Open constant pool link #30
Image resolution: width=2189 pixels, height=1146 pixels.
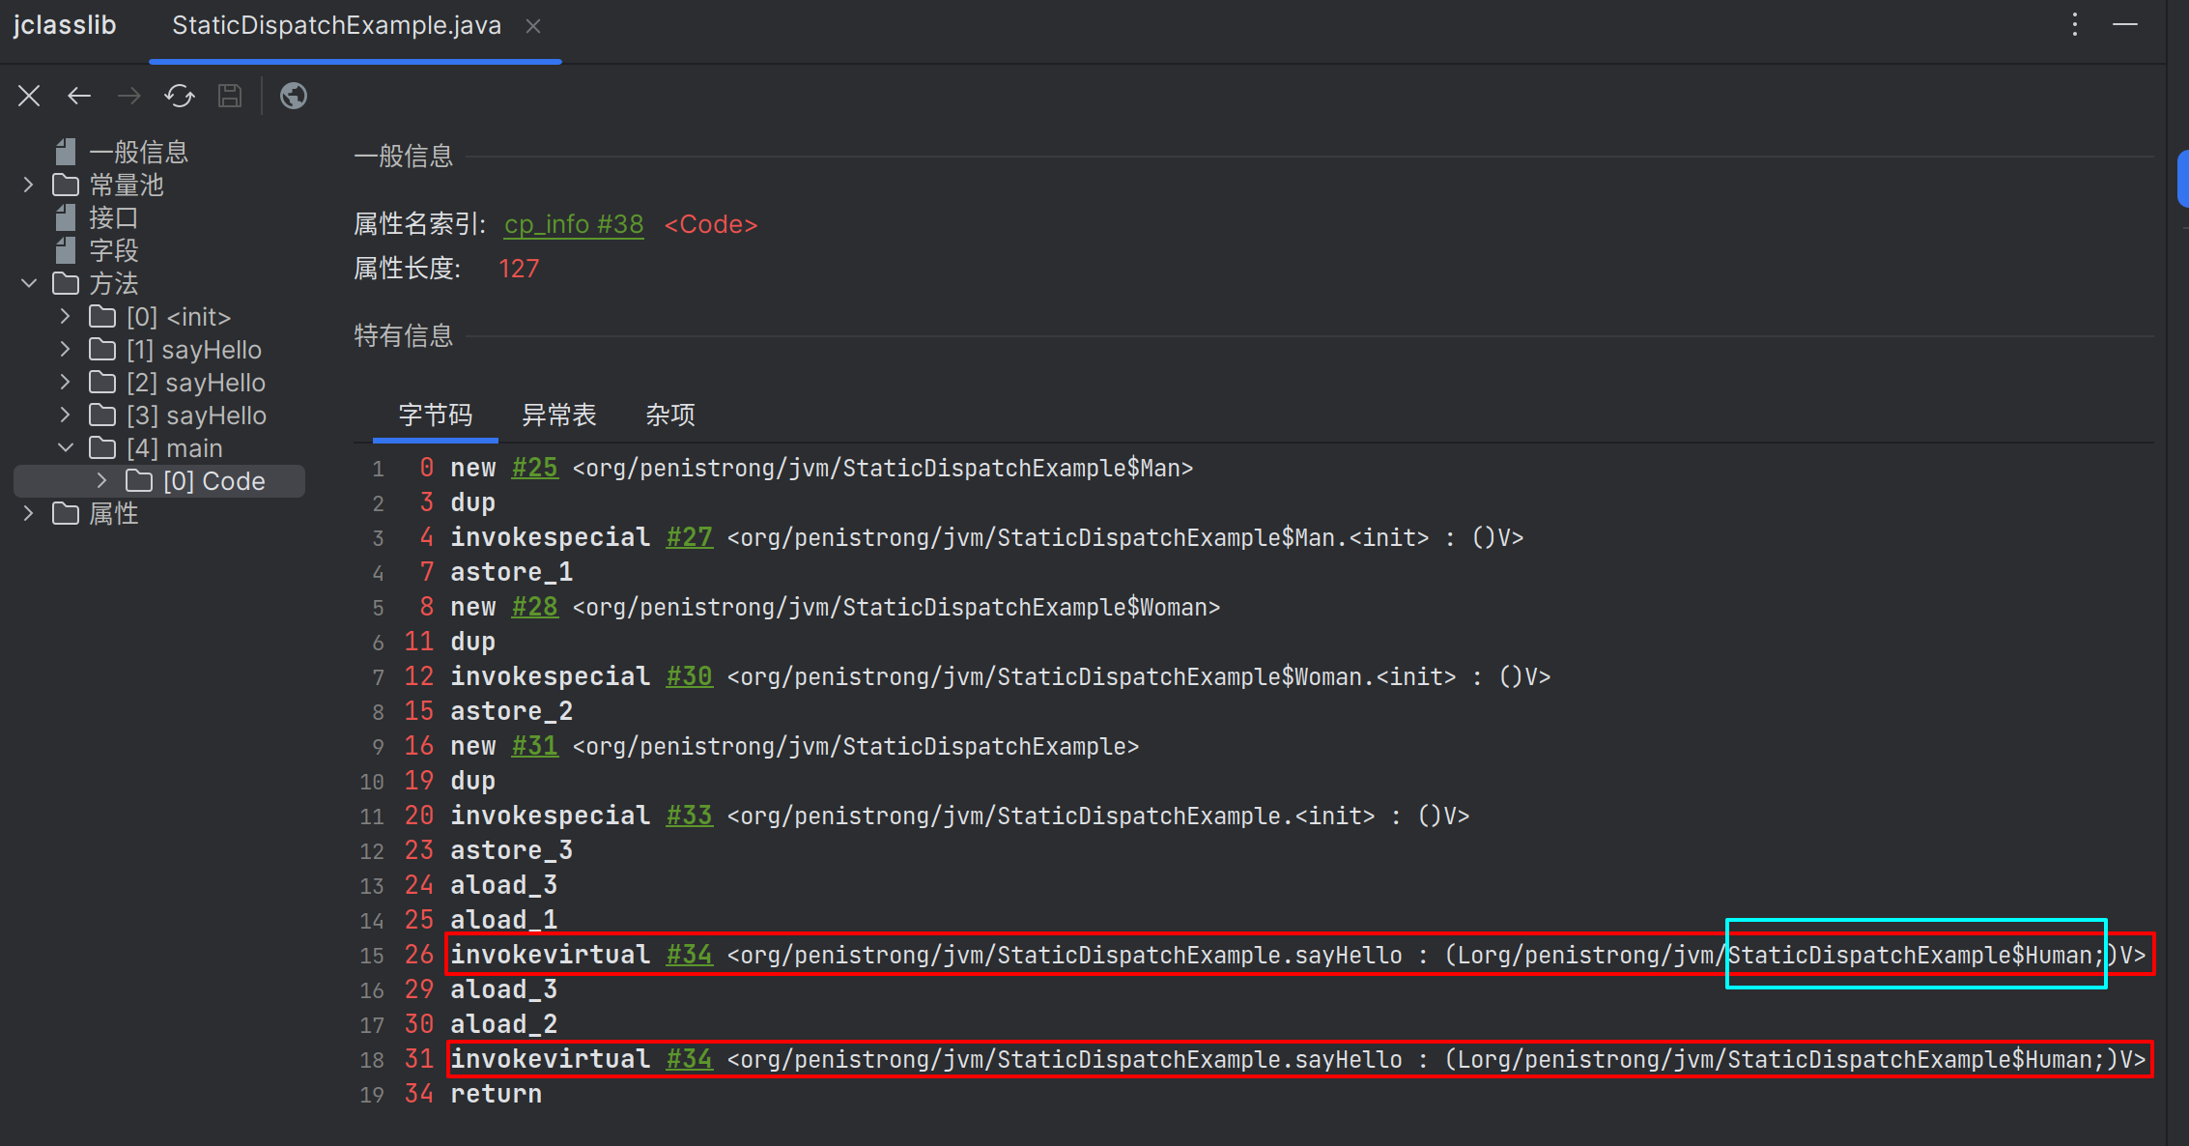click(689, 676)
